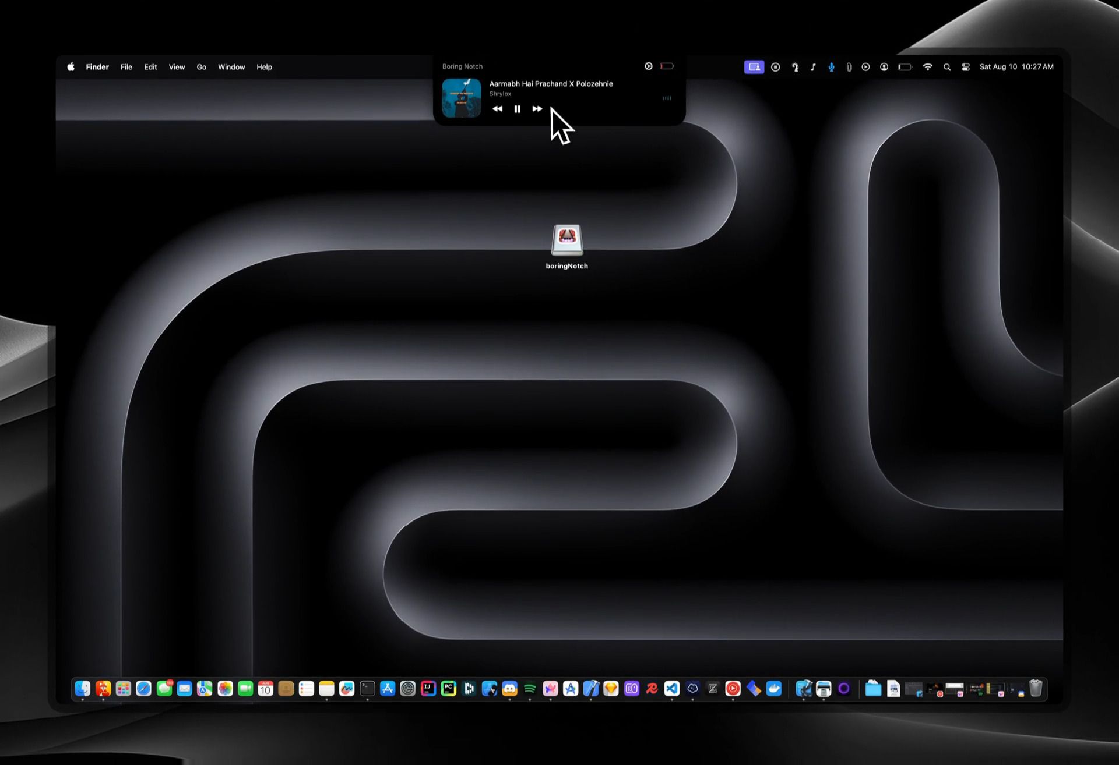The width and height of the screenshot is (1119, 765).
Task: Open the Wi-Fi status menu
Action: tap(928, 67)
